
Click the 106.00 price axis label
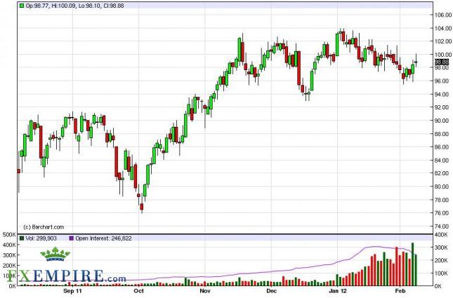[443, 15]
